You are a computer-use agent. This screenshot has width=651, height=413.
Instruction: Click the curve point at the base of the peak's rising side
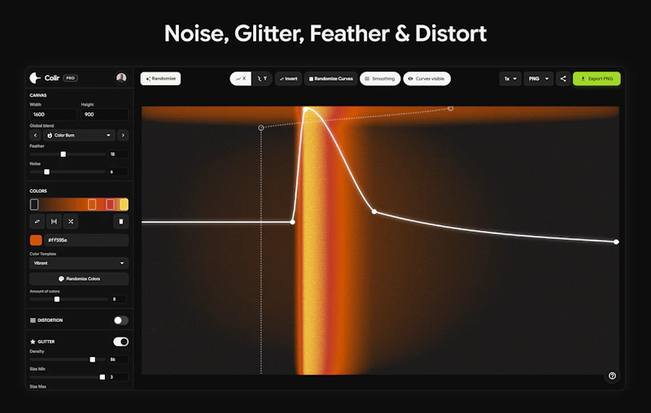293,222
